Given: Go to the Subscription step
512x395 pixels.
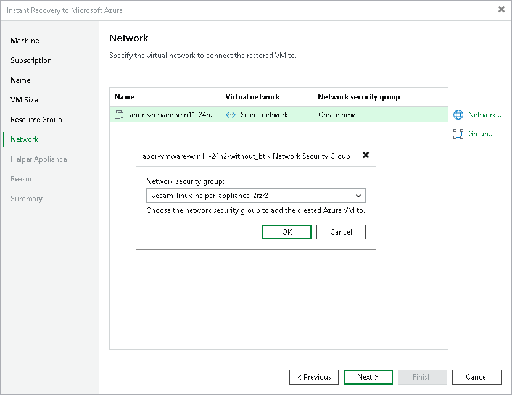Looking at the screenshot, I should [x=31, y=60].
